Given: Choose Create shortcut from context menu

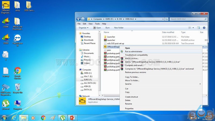Looking at the screenshot, I should [161, 97].
